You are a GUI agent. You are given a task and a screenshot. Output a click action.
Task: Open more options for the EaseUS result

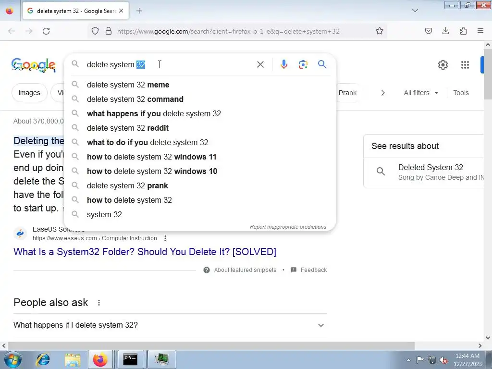tap(165, 238)
